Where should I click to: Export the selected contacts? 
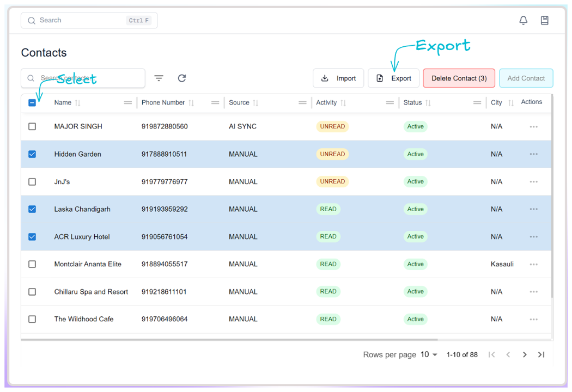[x=393, y=78]
